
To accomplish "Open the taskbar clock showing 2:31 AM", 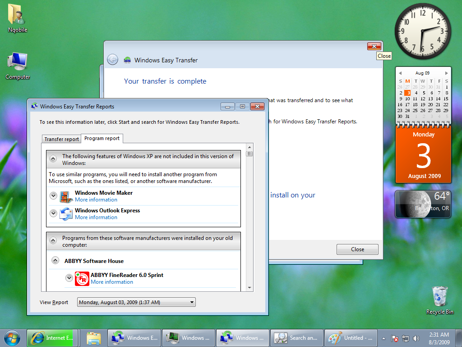I will coord(439,338).
